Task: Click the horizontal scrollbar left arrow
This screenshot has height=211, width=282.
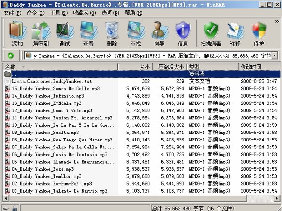Action: pyautogui.click(x=6, y=198)
